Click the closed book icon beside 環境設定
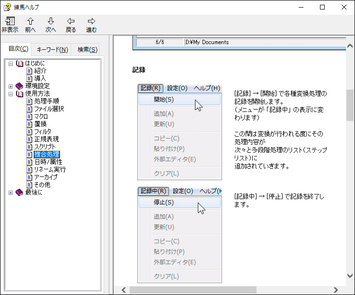Image resolution: width=355 pixels, height=295 pixels. 19,86
